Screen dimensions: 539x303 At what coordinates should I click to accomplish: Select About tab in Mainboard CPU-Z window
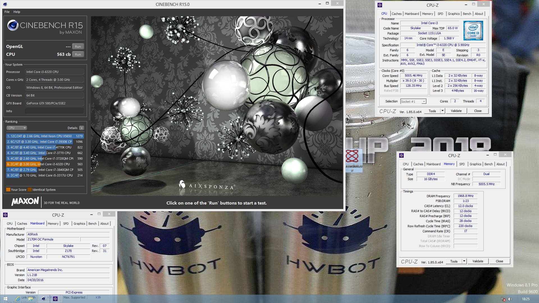click(104, 224)
